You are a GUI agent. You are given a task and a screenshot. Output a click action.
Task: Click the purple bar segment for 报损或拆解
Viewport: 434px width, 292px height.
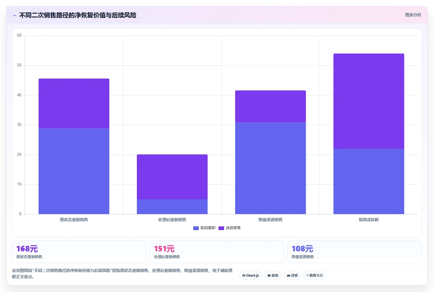pyautogui.click(x=369, y=101)
